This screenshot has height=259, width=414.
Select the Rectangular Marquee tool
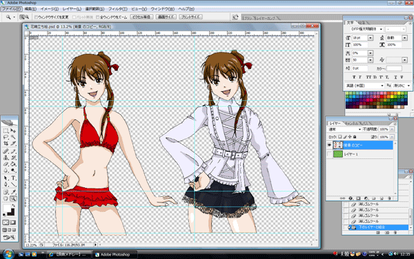pyautogui.click(x=6, y=131)
